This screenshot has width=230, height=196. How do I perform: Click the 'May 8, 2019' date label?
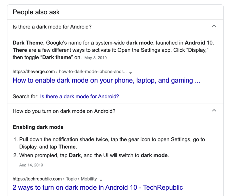(95, 58)
